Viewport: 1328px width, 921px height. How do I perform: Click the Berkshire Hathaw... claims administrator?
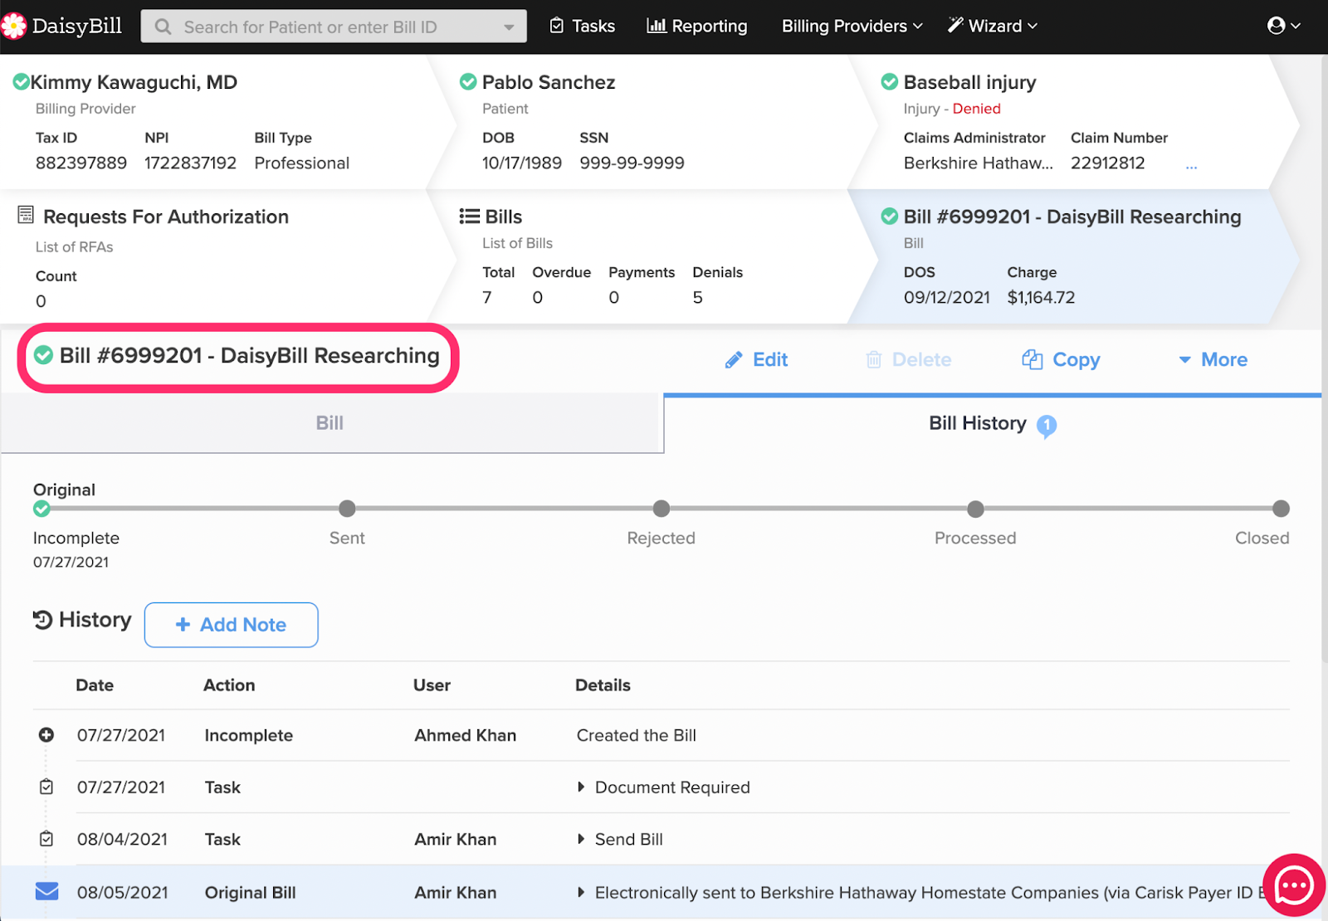point(978,163)
